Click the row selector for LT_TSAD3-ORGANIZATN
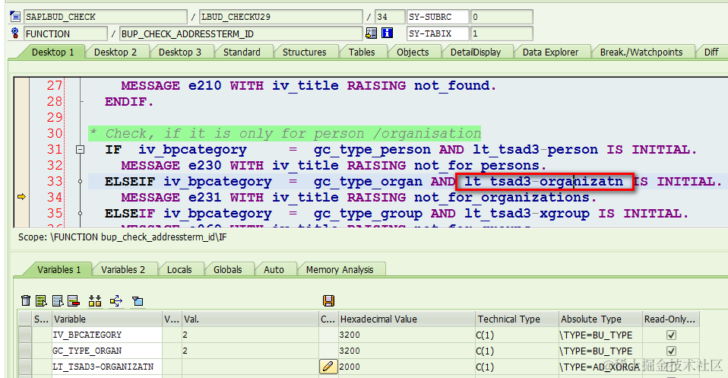The width and height of the screenshot is (728, 378). point(25,367)
